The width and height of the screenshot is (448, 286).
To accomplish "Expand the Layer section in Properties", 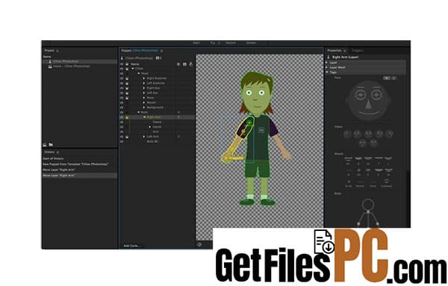I will pos(327,63).
